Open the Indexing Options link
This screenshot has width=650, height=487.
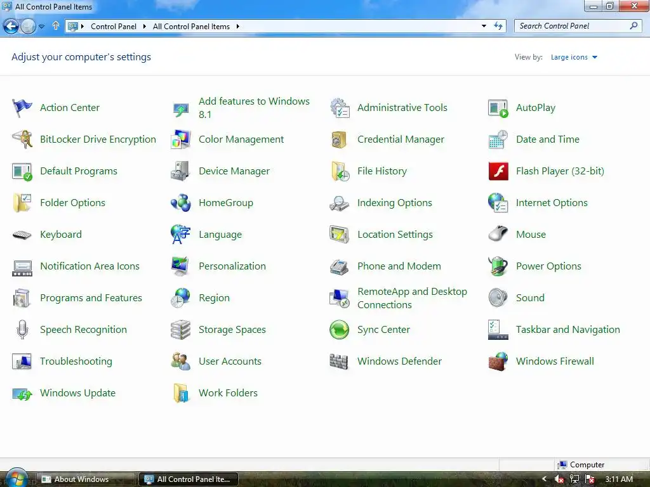coord(395,203)
